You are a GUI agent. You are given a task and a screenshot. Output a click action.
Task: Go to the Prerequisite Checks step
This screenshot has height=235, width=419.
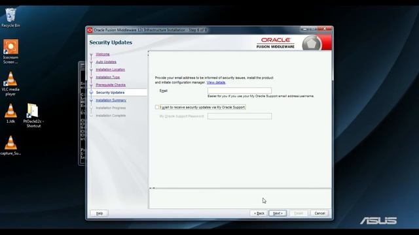click(x=111, y=85)
